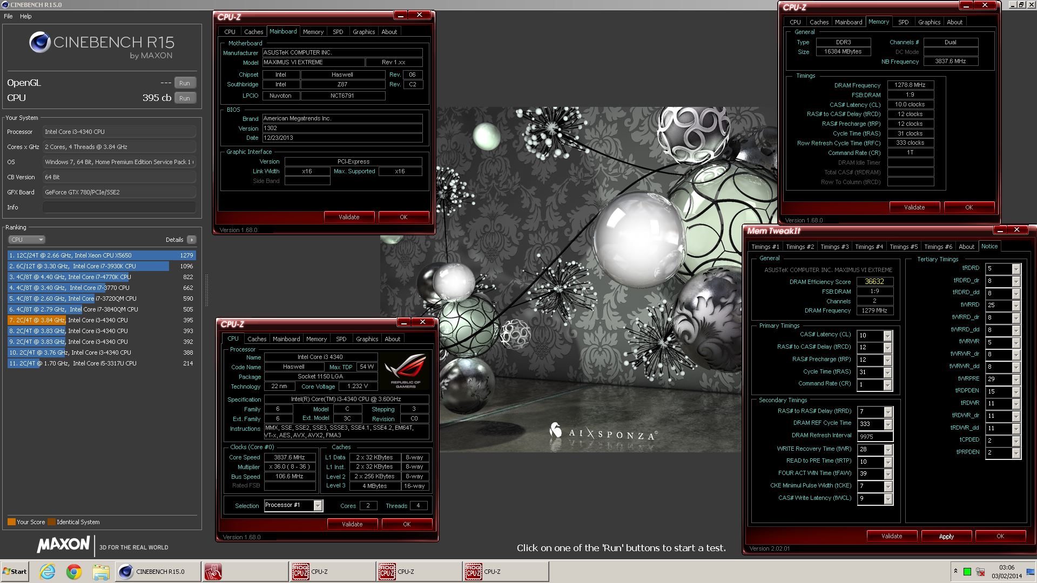
Task: Click the MAXON logo at the bottom
Action: coord(64,545)
